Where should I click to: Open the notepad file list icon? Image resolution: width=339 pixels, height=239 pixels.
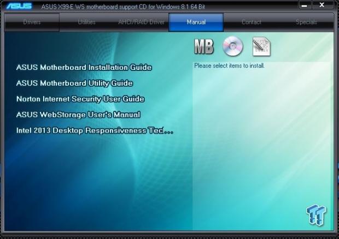[x=261, y=46]
